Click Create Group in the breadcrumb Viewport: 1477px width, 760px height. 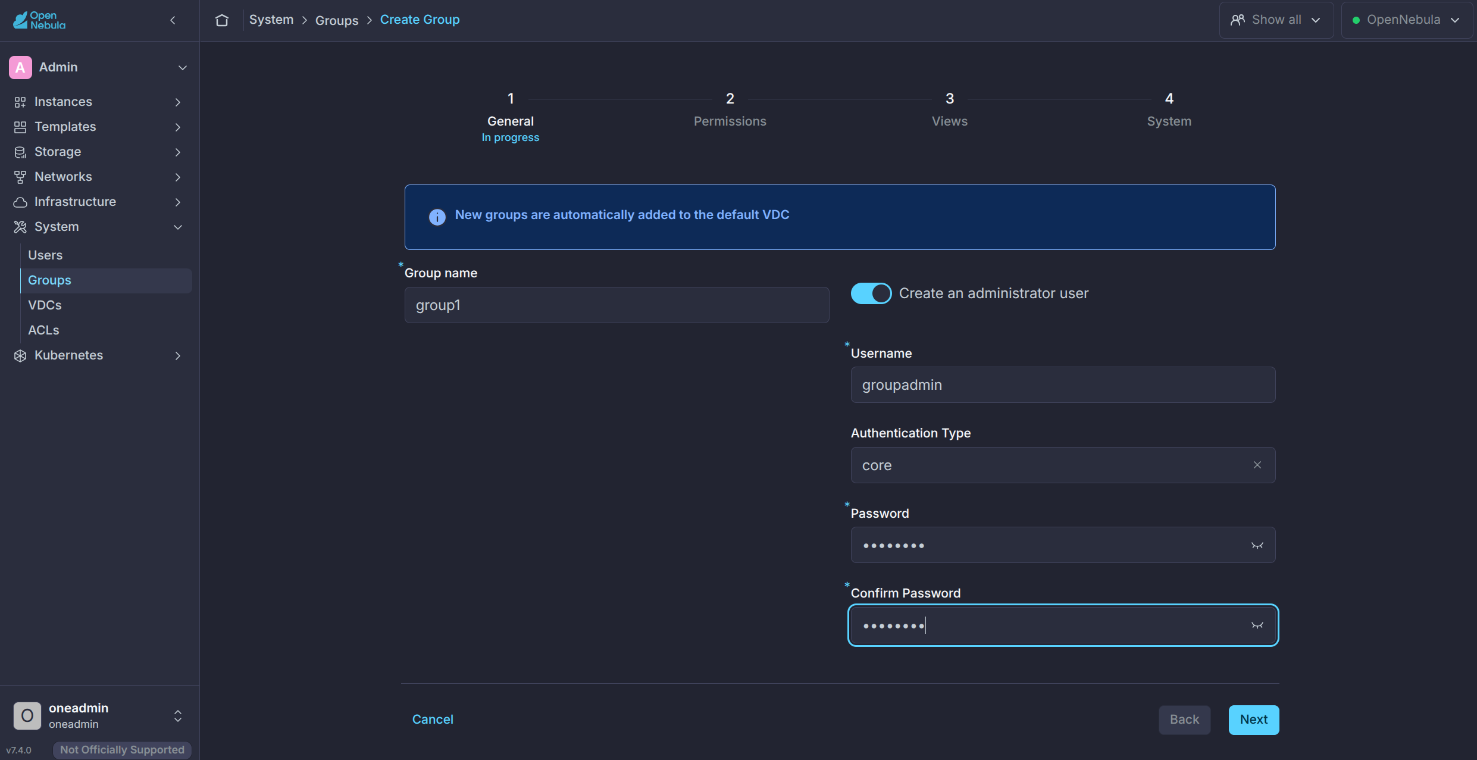pos(420,20)
